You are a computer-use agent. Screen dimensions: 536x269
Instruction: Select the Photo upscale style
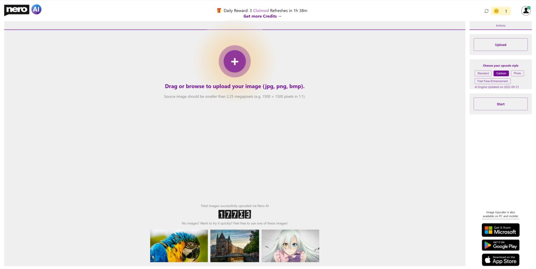click(x=517, y=73)
